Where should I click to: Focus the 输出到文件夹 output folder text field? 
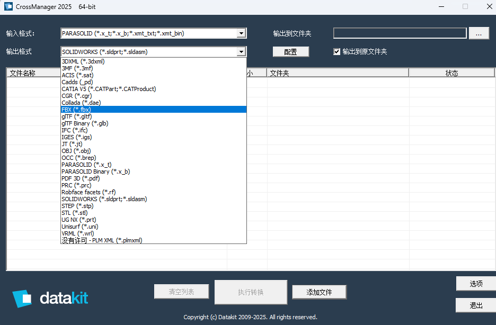coord(400,33)
